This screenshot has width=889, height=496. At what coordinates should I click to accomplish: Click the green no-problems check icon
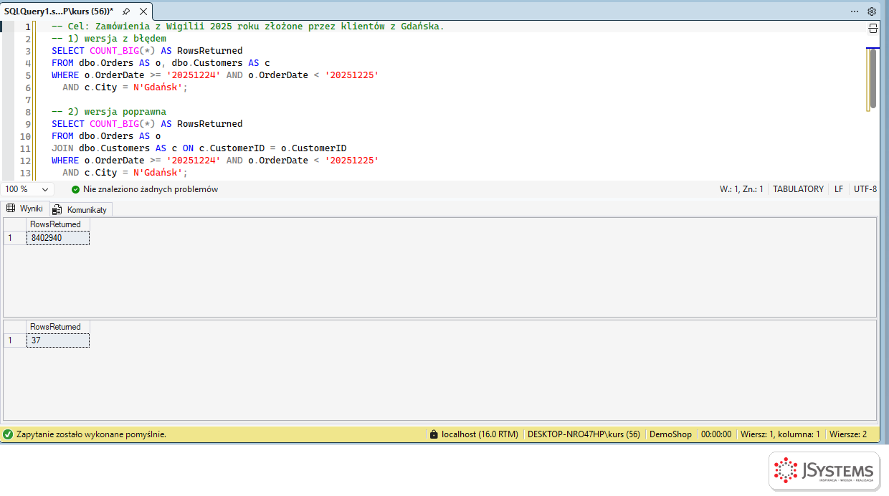point(76,189)
